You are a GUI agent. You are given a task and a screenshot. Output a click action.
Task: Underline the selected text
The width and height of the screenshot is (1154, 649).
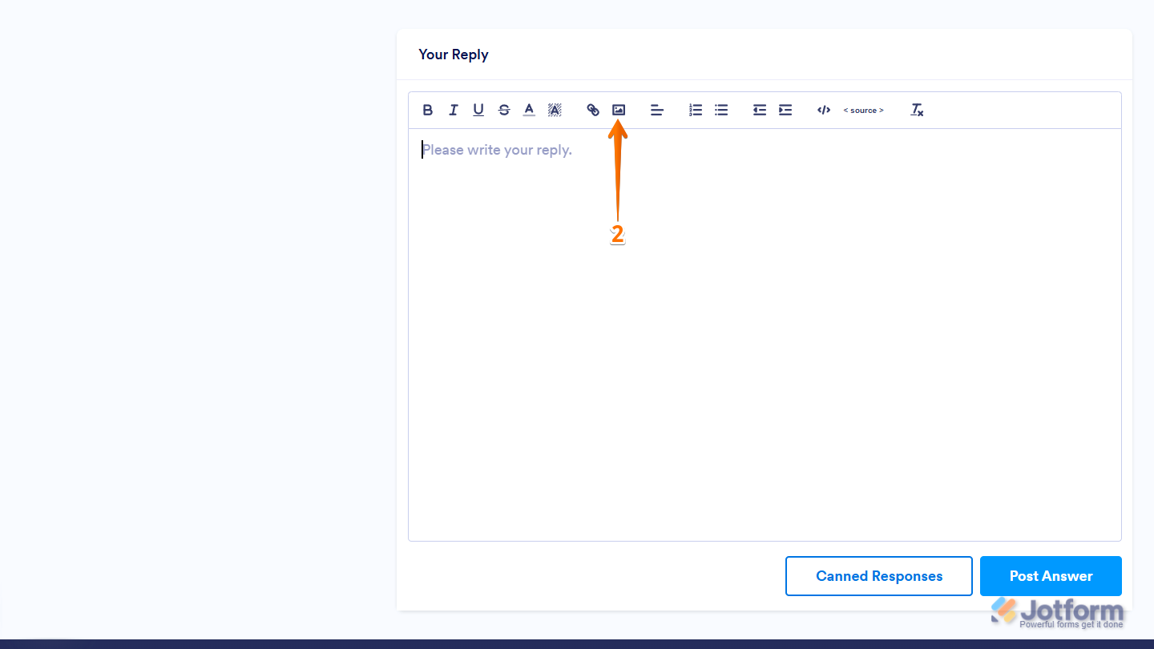click(x=478, y=110)
